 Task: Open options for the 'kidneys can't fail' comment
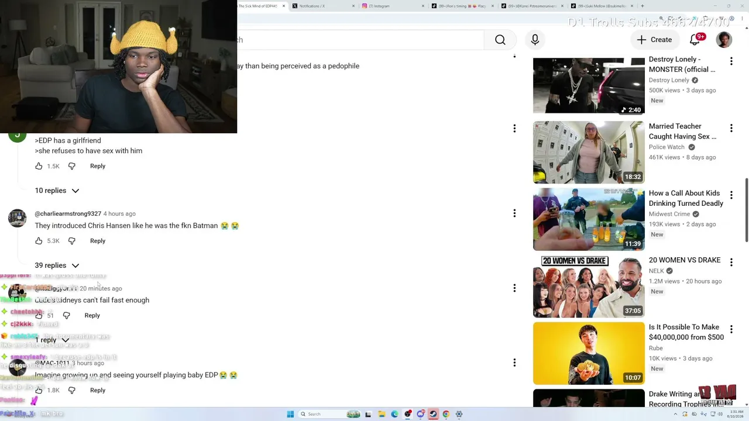514,288
